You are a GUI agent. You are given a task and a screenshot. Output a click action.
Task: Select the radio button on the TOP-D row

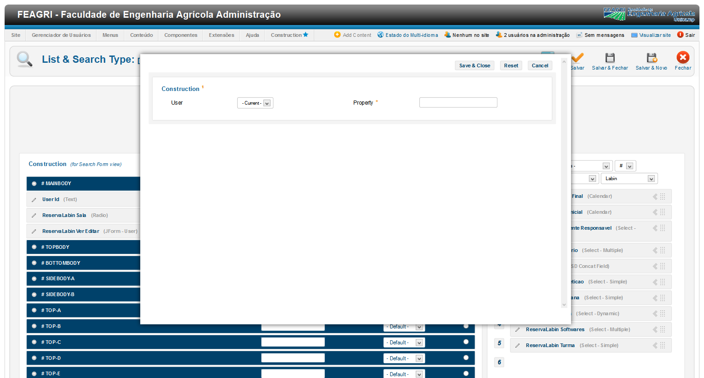tap(466, 358)
